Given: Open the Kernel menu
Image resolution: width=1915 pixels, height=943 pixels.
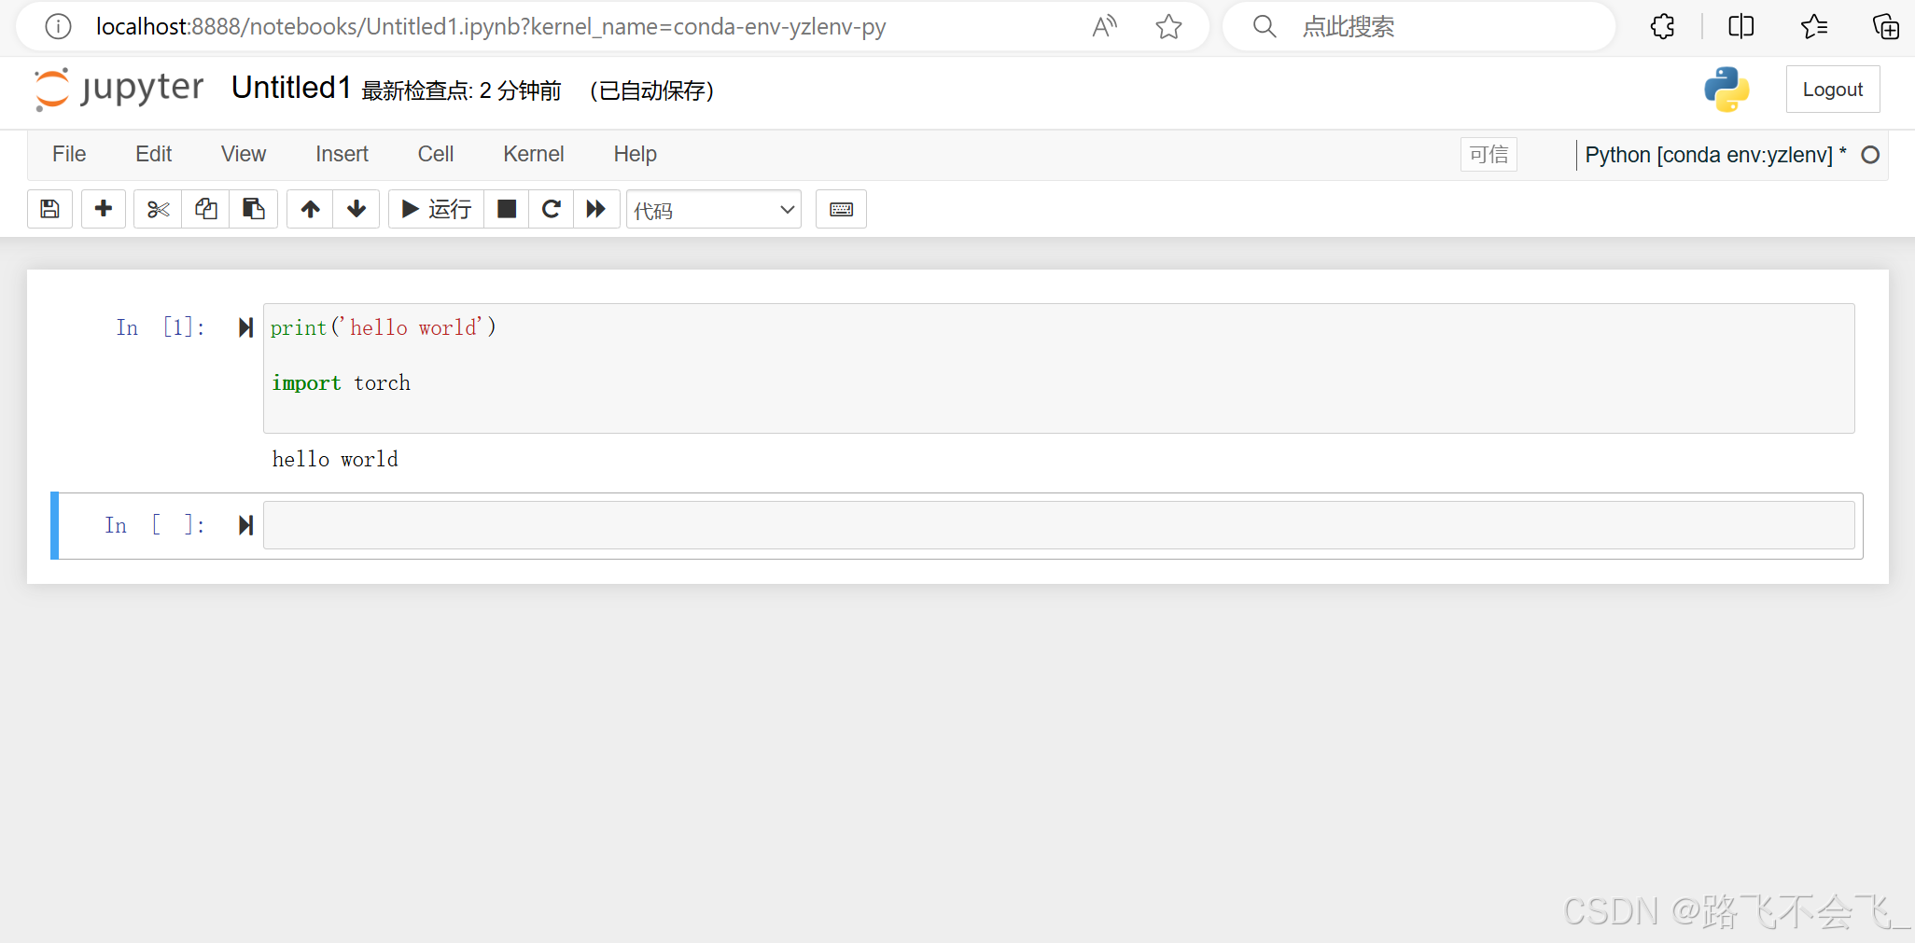Looking at the screenshot, I should coord(533,154).
